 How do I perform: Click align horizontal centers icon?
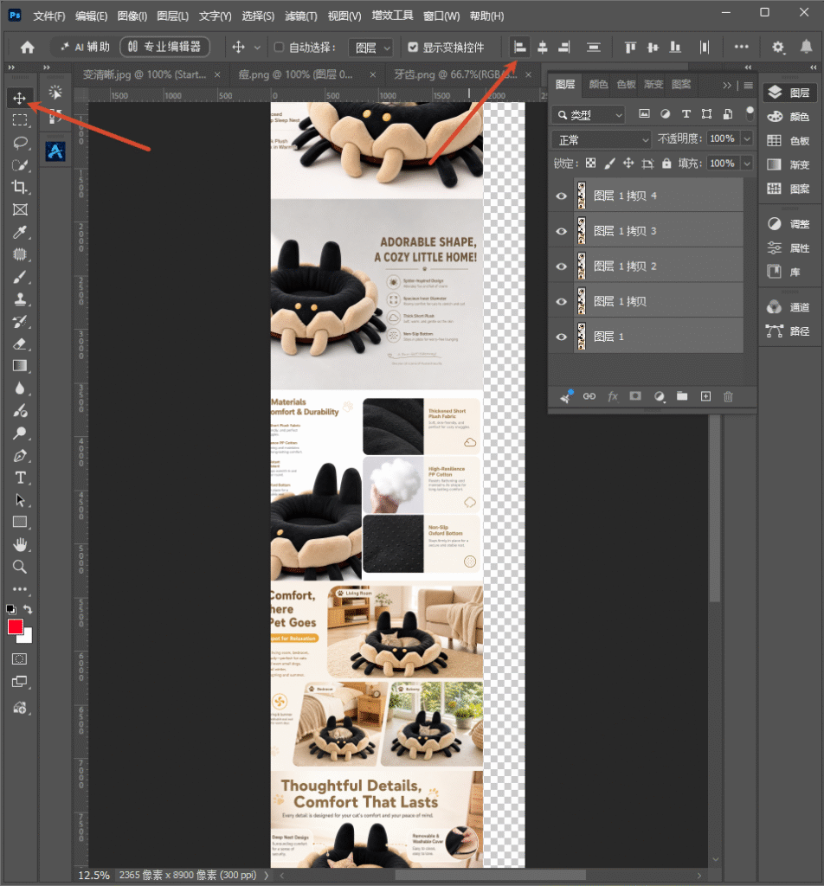pyautogui.click(x=543, y=48)
